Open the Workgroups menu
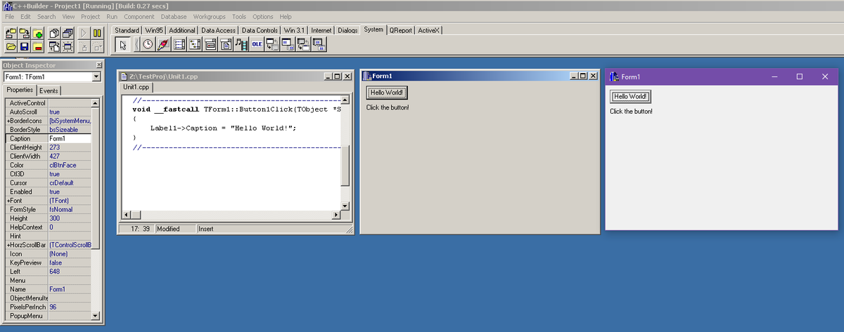 (209, 16)
